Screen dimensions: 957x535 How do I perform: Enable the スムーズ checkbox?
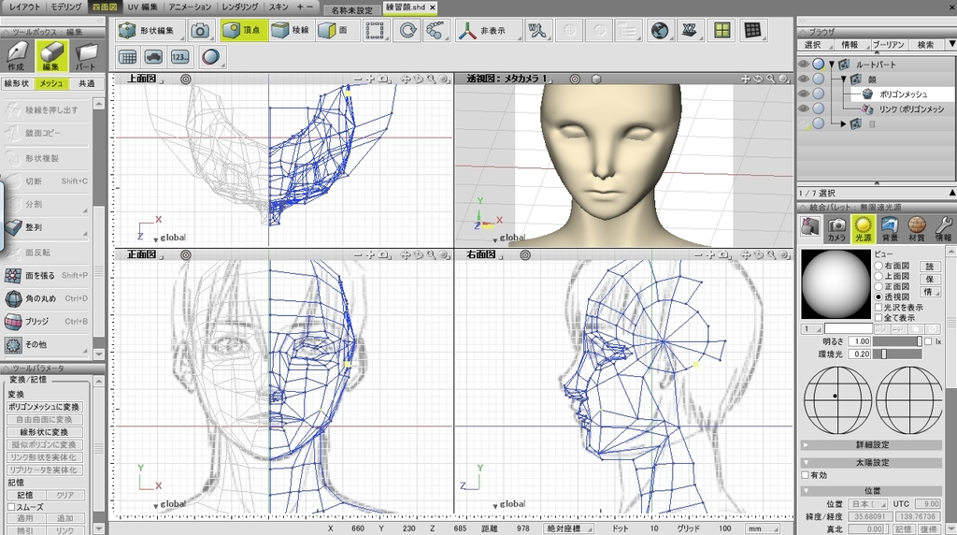click(x=11, y=506)
